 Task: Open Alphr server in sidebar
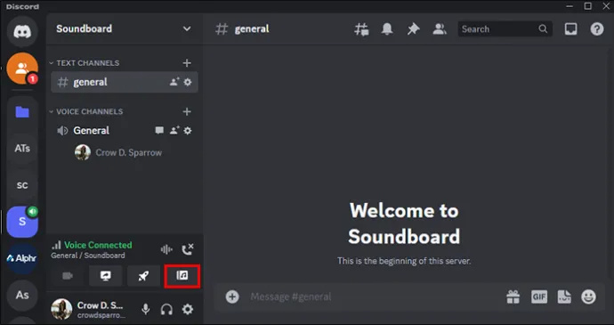click(22, 258)
